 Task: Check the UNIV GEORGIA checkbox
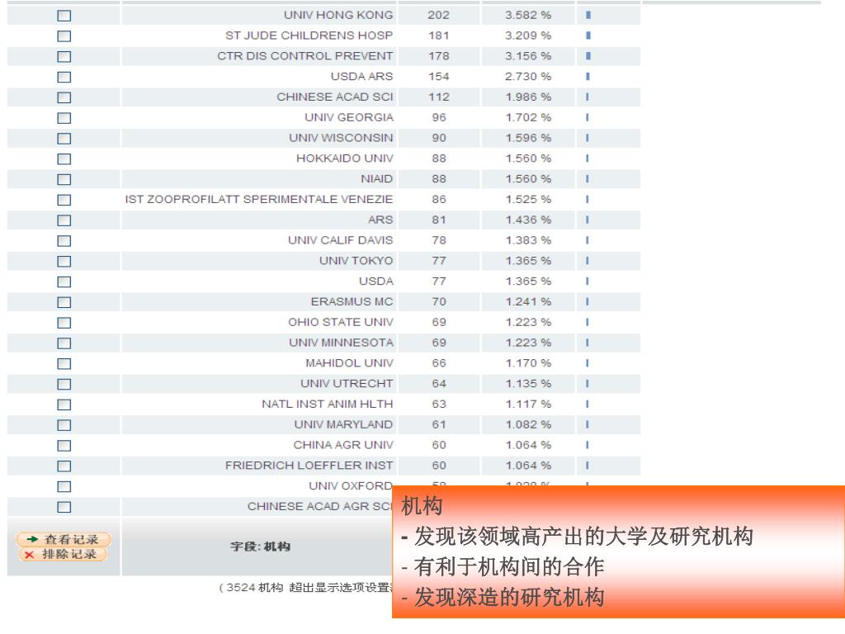[64, 118]
